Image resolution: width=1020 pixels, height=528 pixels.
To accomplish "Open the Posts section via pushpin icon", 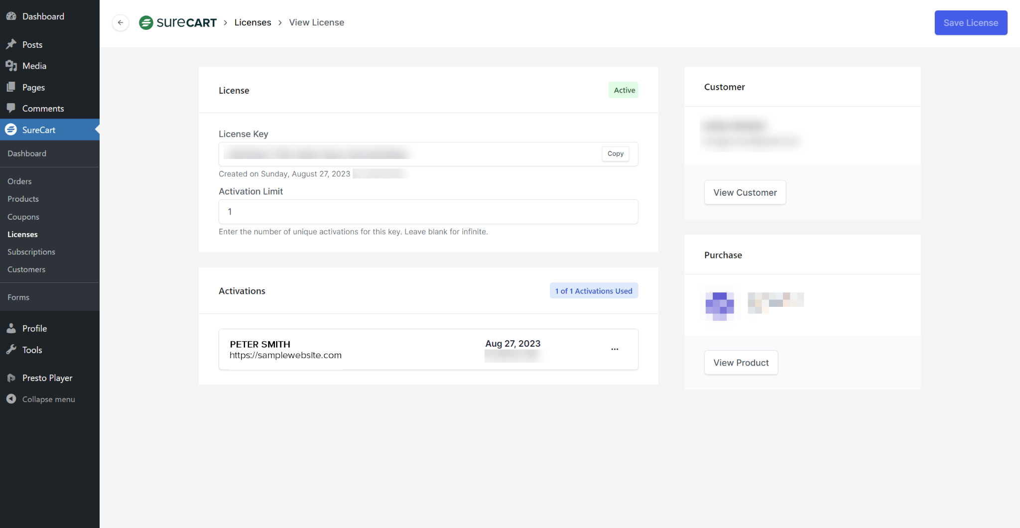I will (12, 44).
